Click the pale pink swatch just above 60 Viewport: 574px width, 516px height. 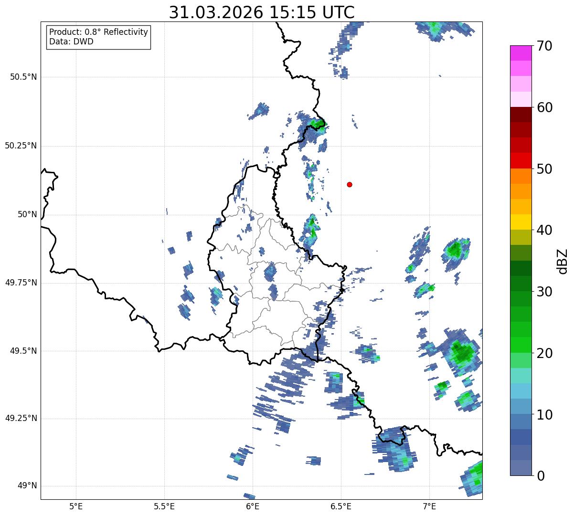point(521,99)
